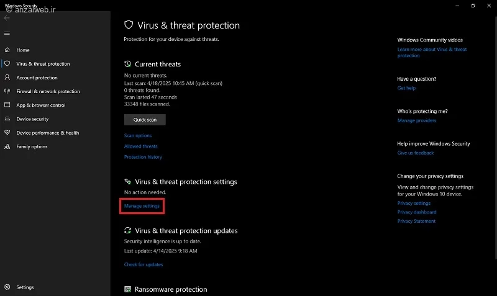Screen dimensions: 497x296
Task: View the Protection history link
Action: coord(143,157)
